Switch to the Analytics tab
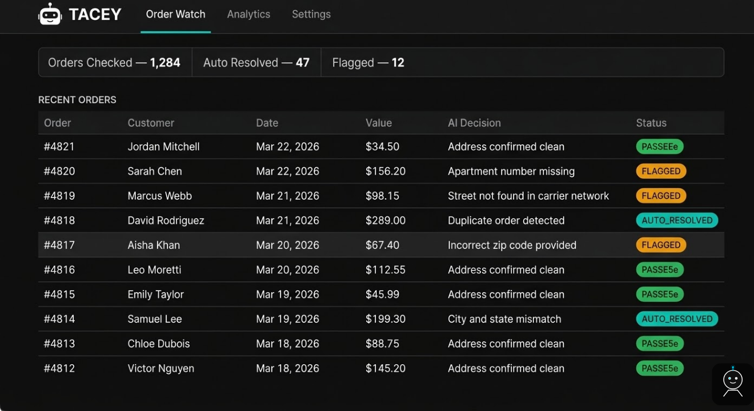Viewport: 754px width, 411px height. pyautogui.click(x=248, y=14)
